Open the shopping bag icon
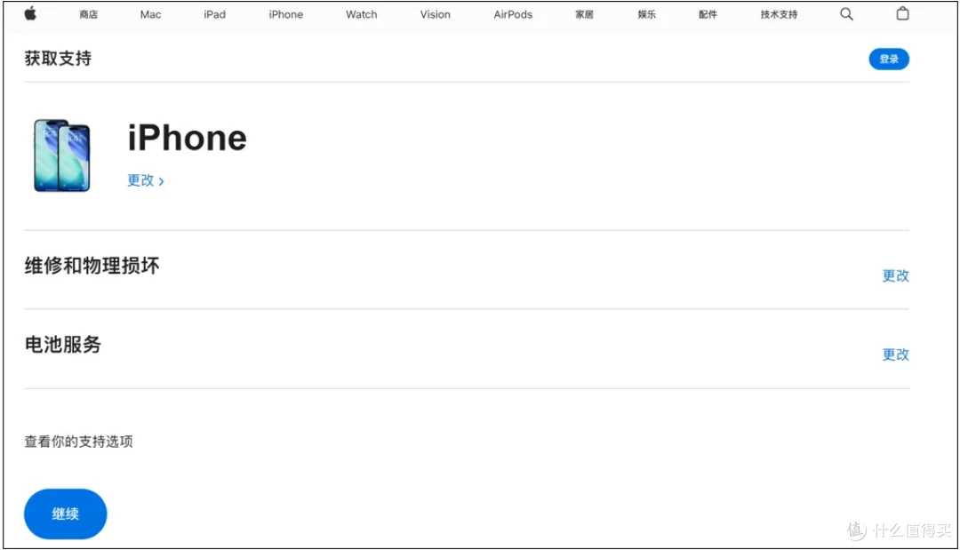 [902, 13]
